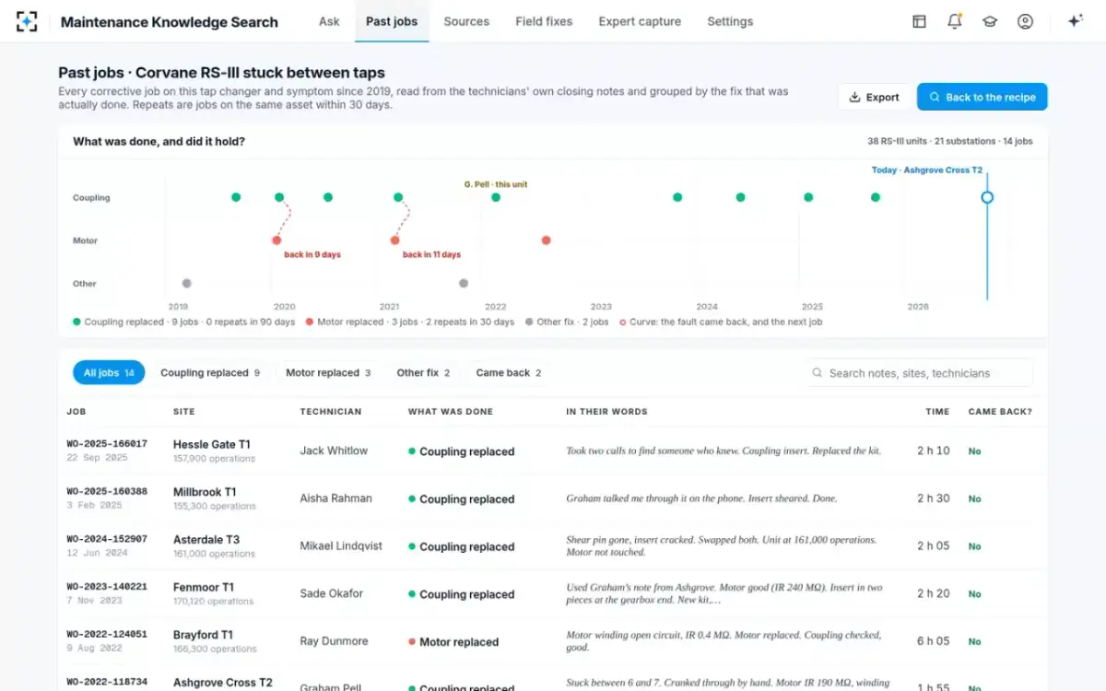
Task: Switch to the Sources tab
Action: click(466, 21)
